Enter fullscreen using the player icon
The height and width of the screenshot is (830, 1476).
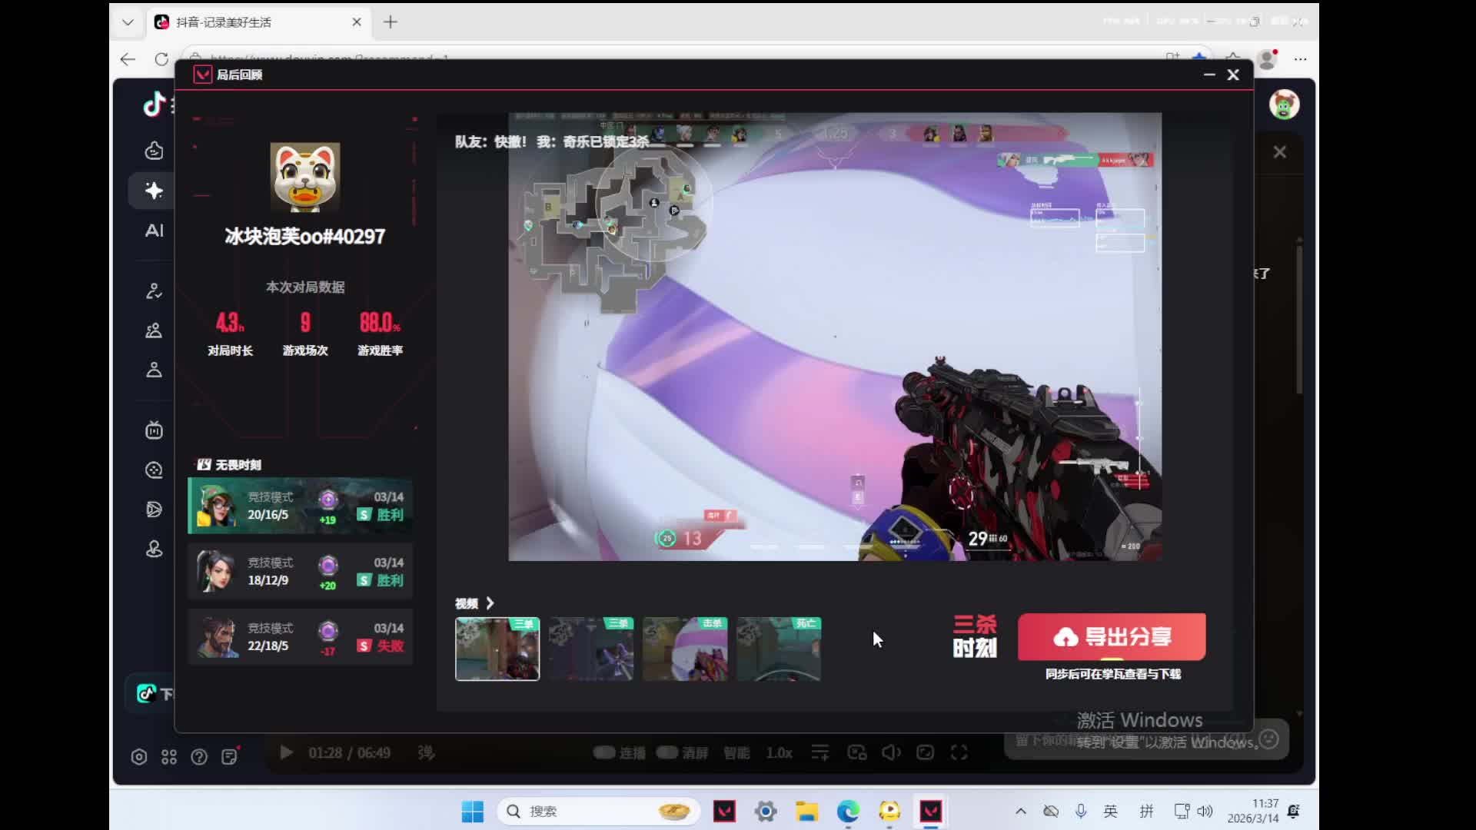959,752
